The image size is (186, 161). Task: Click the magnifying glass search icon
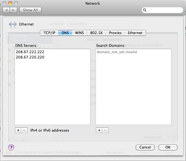click(x=145, y=10)
